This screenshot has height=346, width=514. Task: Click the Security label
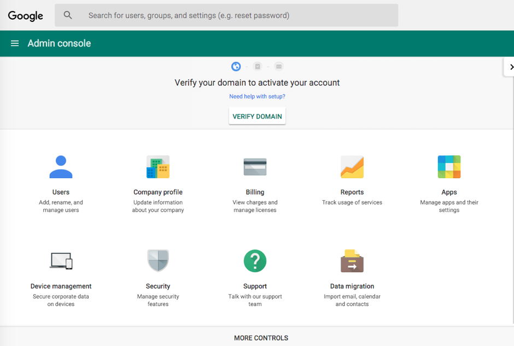[158, 286]
